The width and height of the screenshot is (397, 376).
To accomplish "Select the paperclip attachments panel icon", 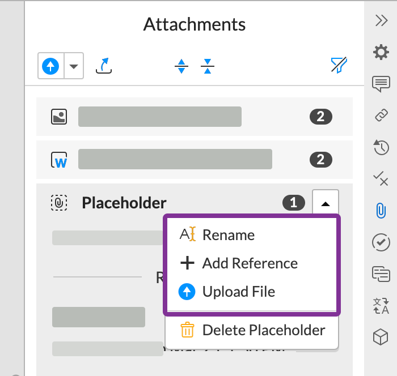I will [381, 211].
